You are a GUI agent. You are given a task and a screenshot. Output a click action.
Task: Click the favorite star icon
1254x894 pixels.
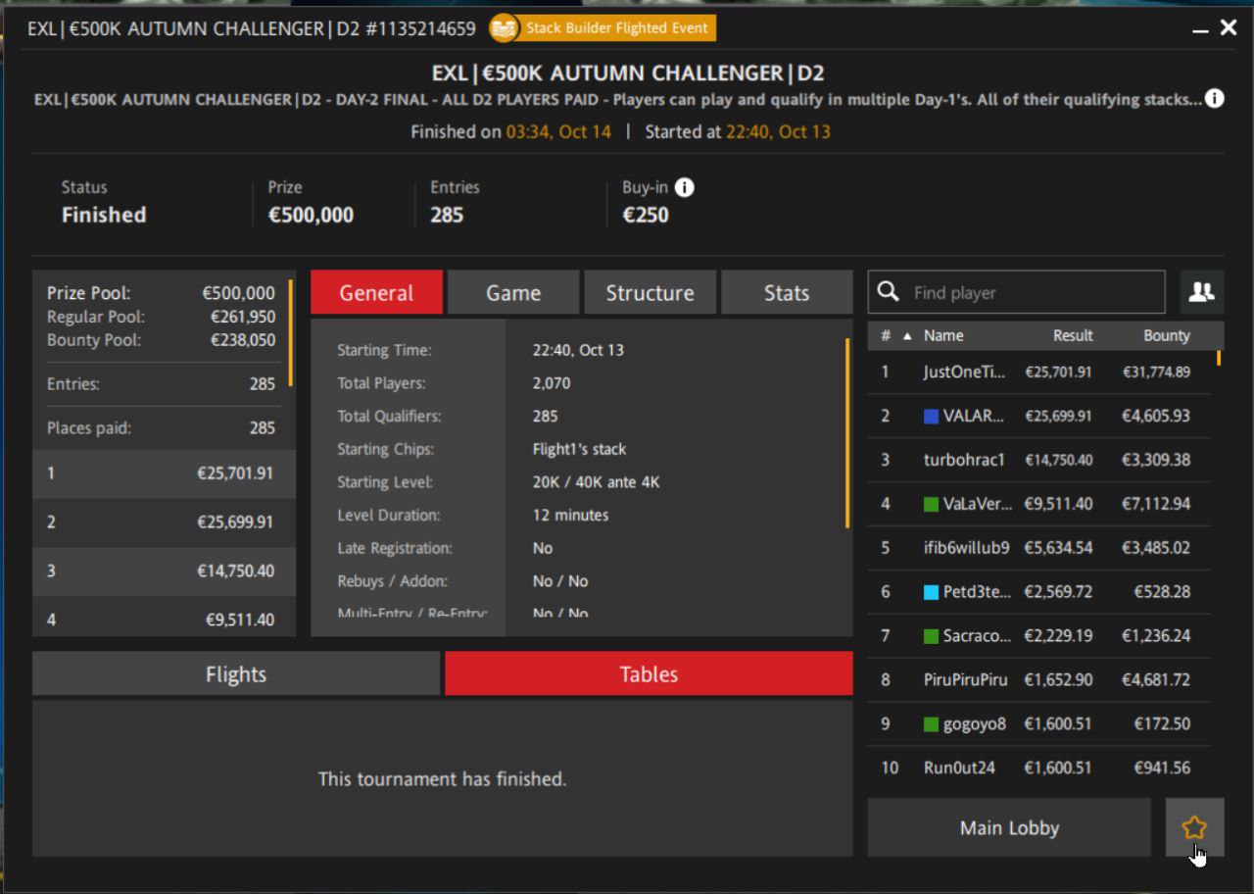pyautogui.click(x=1193, y=828)
